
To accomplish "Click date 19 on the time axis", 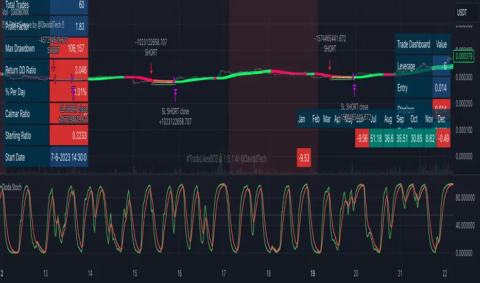I will coord(313,273).
